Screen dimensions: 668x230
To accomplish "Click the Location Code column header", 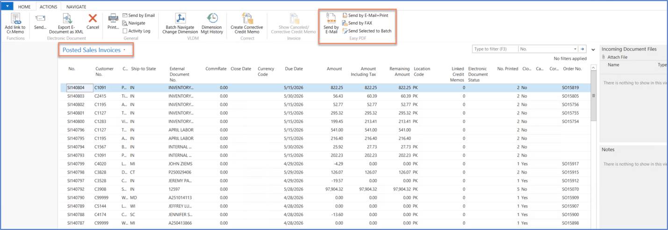I will click(x=422, y=71).
